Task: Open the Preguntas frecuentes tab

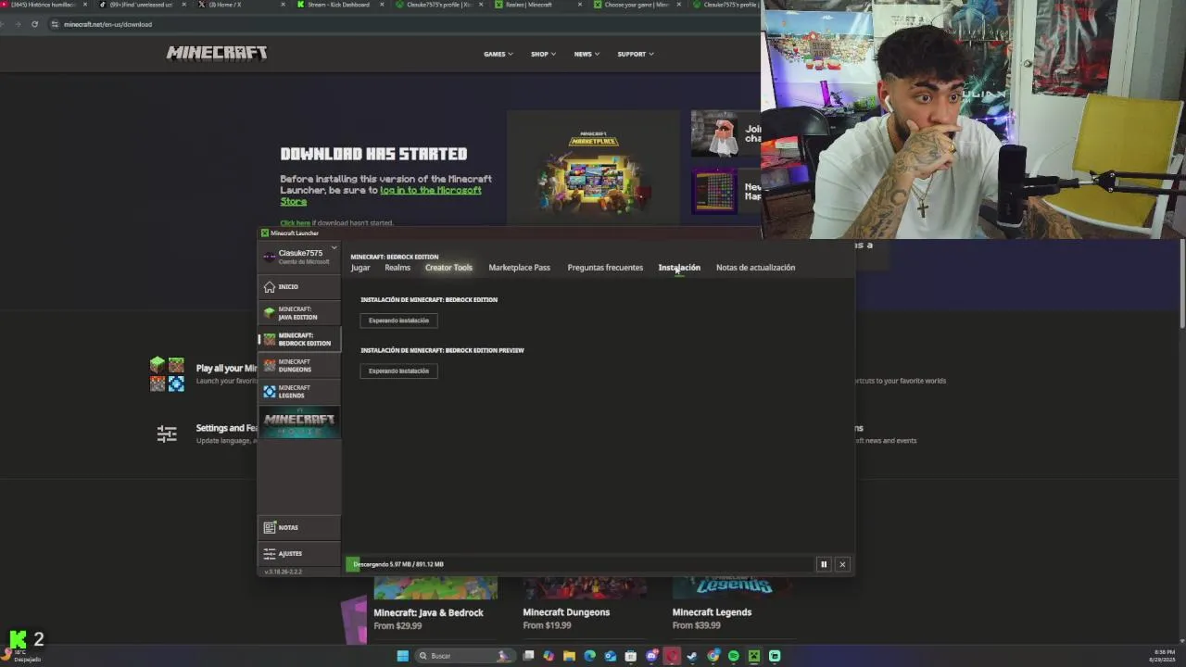Action: point(605,268)
